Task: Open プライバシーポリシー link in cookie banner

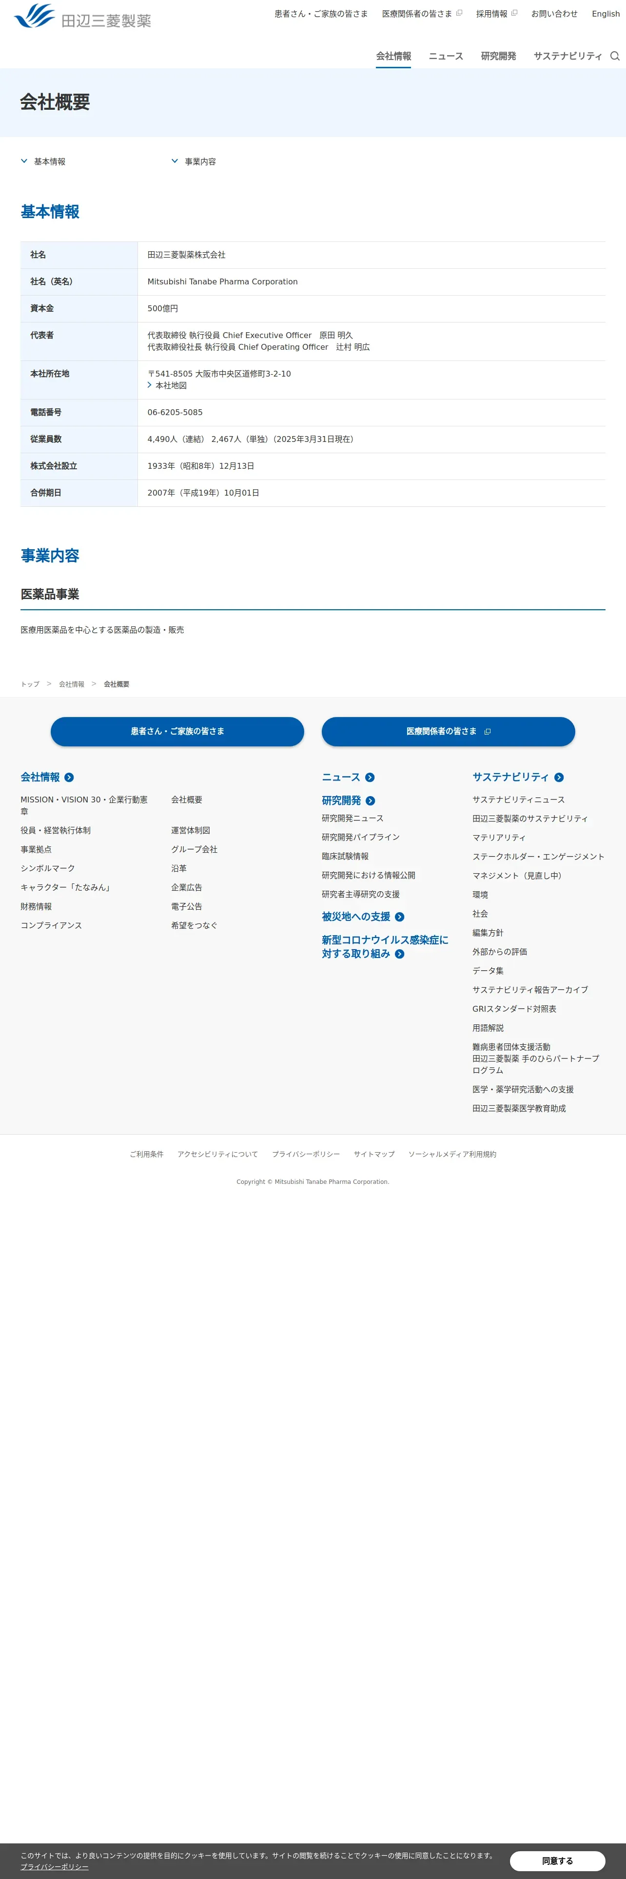Action: point(55,1867)
